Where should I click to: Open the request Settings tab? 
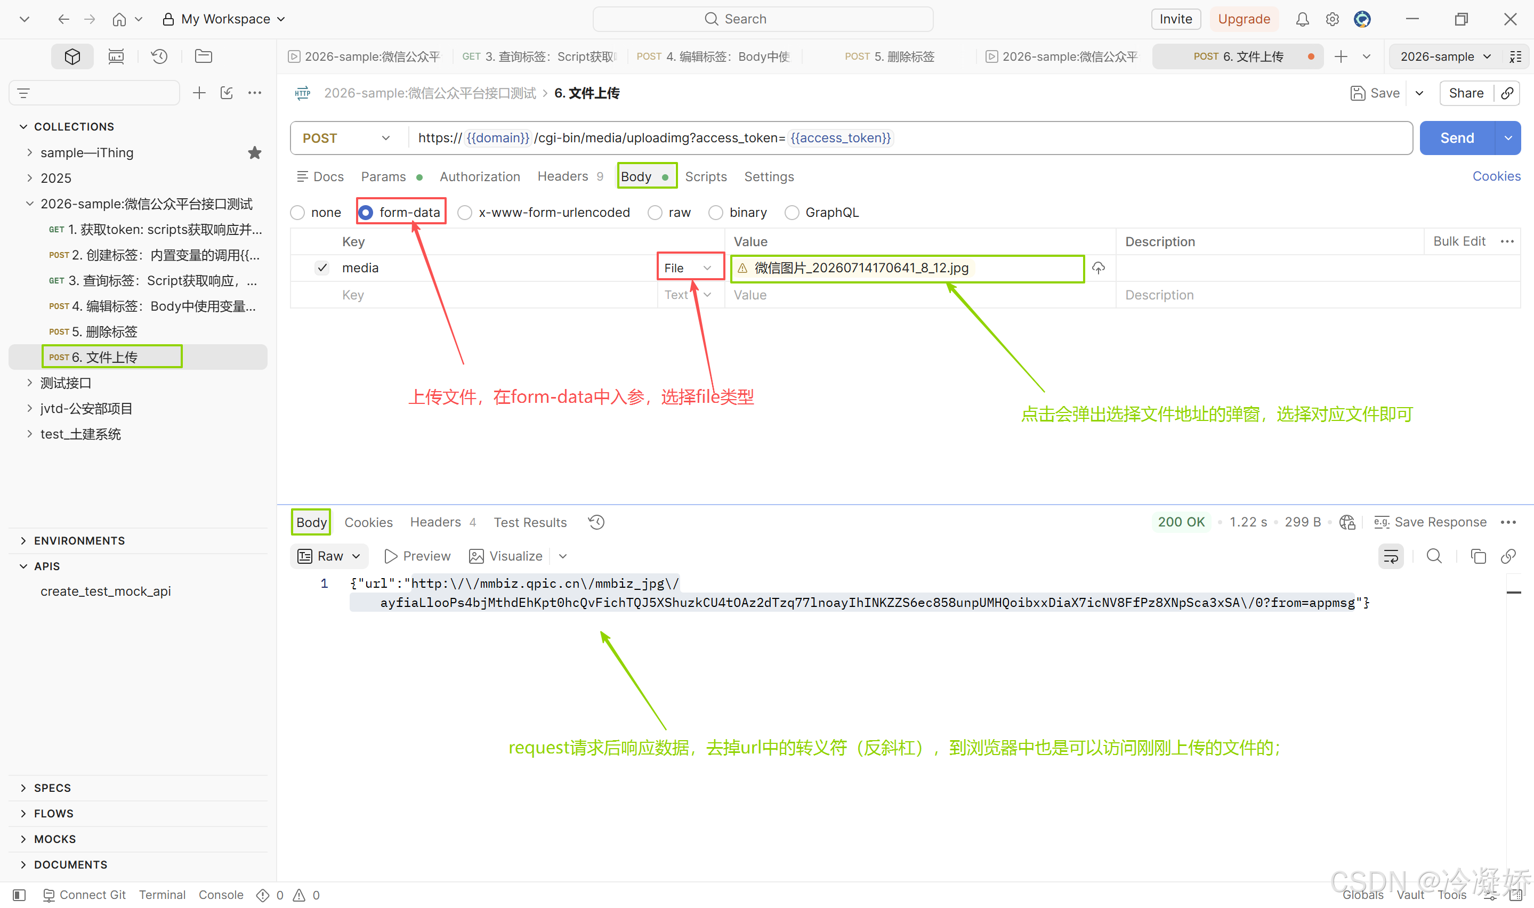[769, 177]
